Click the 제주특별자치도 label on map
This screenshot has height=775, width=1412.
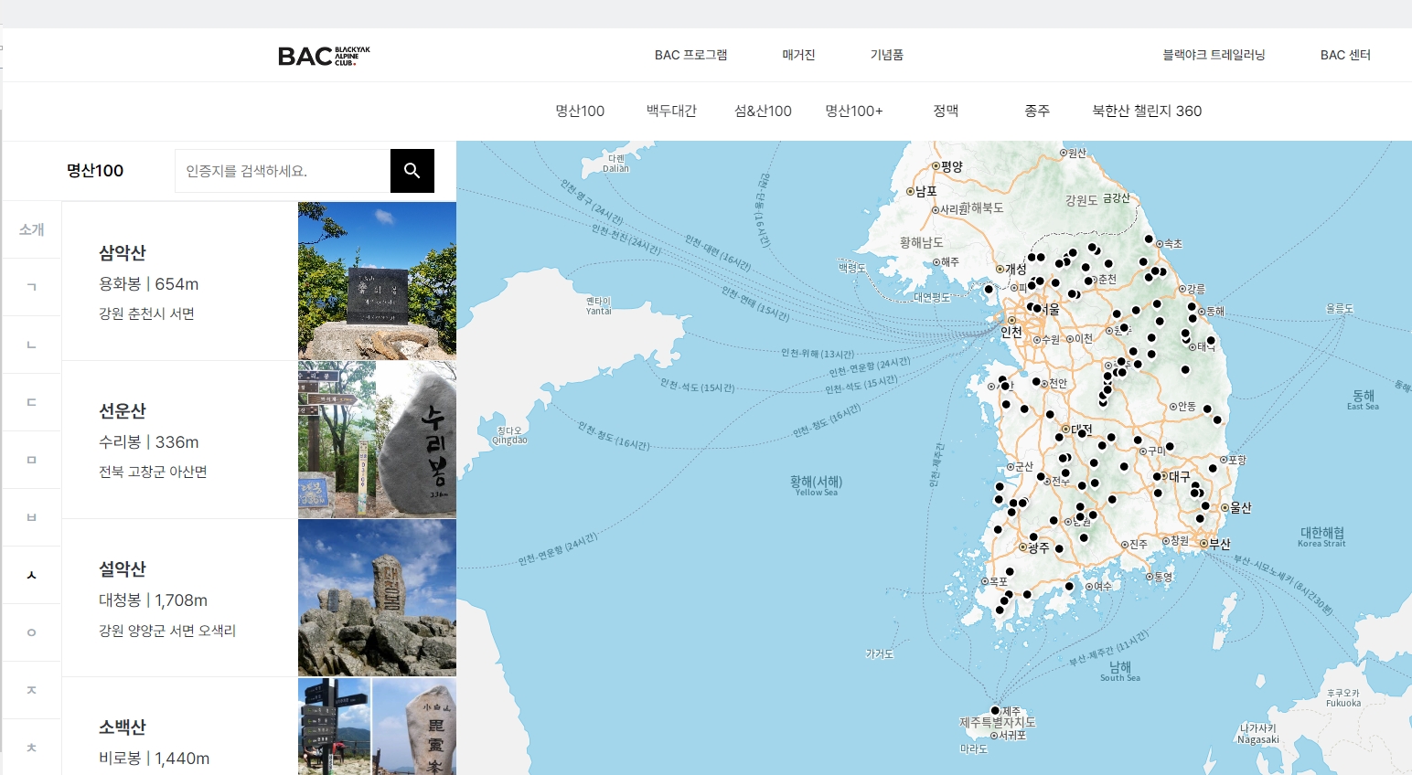point(997,722)
